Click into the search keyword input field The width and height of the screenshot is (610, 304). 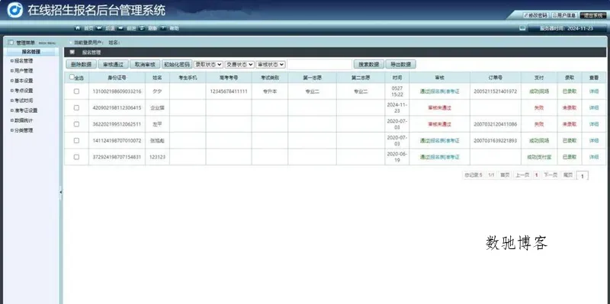[319, 65]
